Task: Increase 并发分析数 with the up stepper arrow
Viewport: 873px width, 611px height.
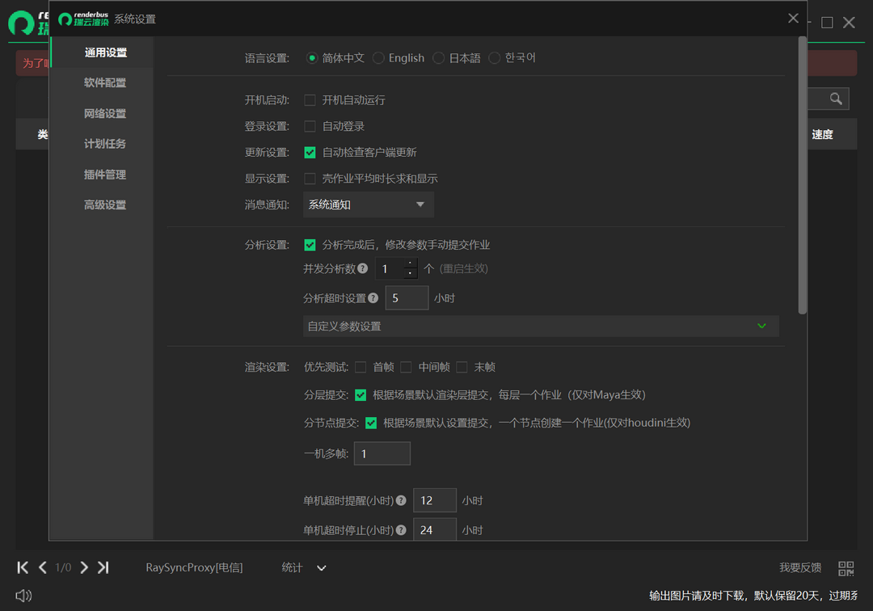Action: (411, 263)
